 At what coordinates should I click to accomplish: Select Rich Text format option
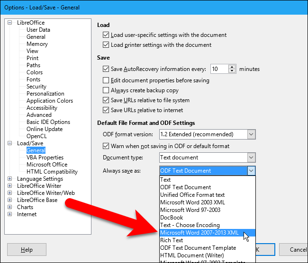point(207,240)
